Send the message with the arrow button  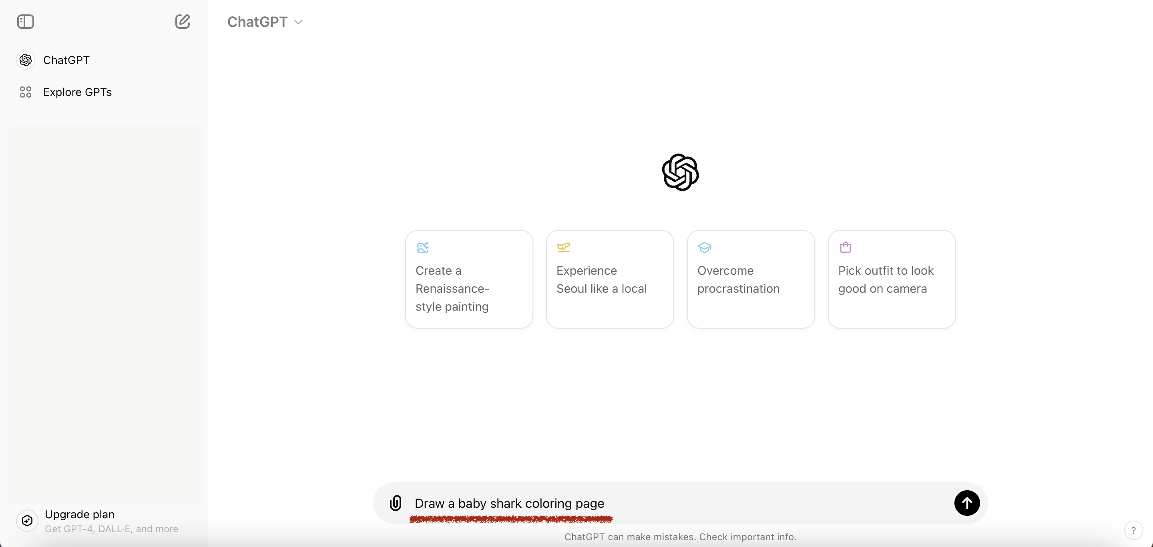966,503
